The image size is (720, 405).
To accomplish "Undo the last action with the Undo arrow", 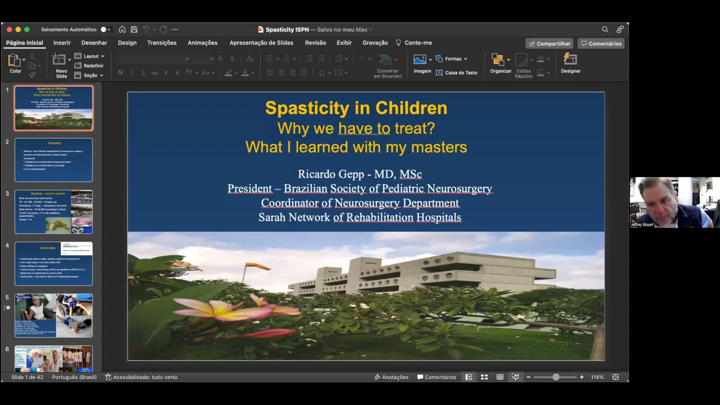I will click(146, 29).
